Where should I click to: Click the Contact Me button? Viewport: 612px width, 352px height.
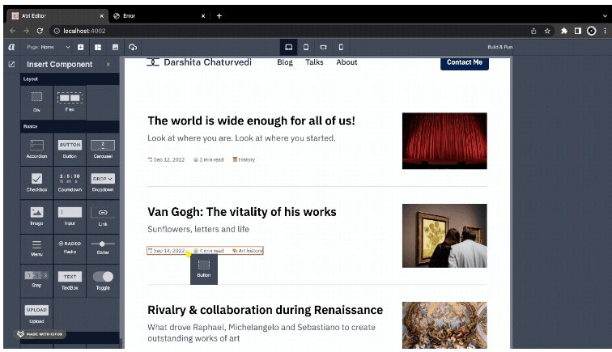[465, 63]
